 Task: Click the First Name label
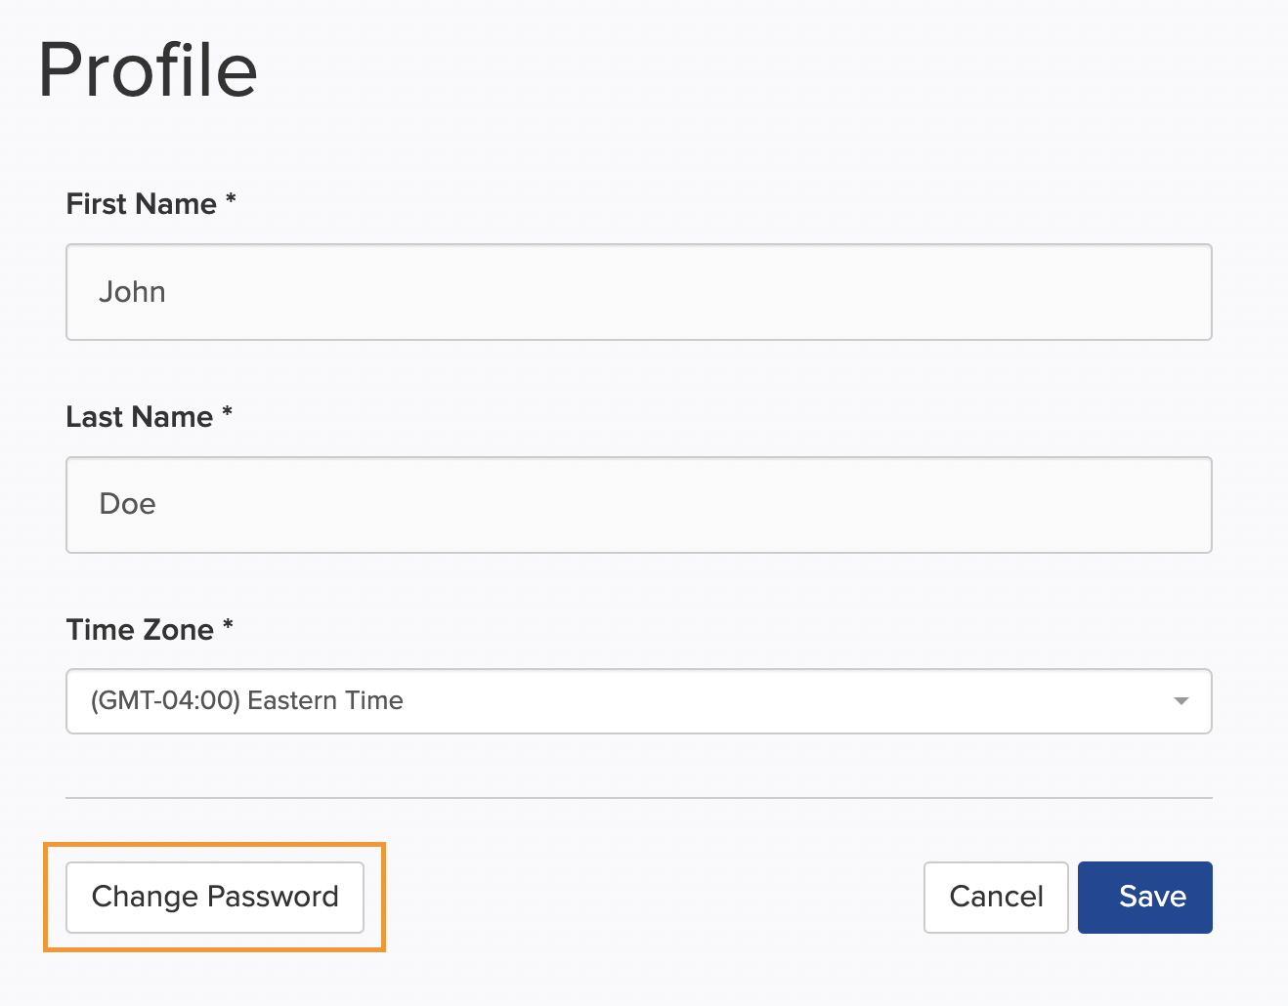tap(141, 204)
